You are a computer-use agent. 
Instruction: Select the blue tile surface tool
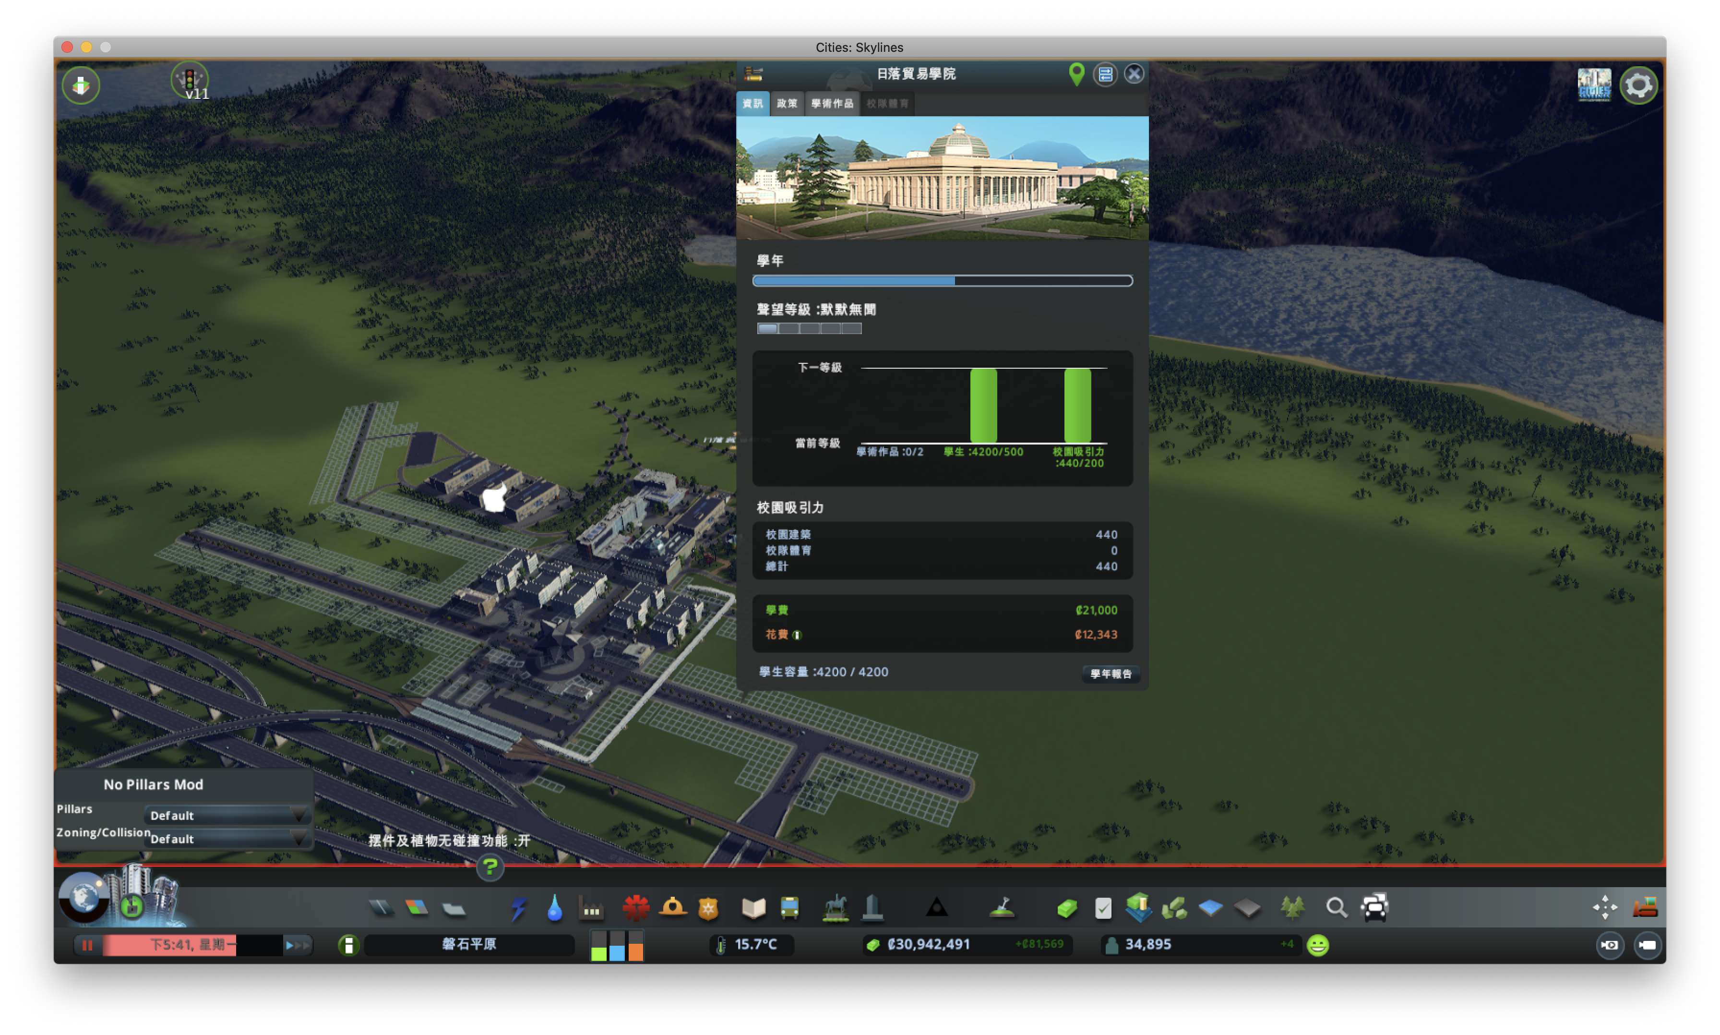(1211, 908)
